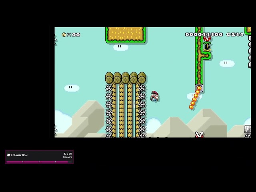Click the red piranha plant at top
This screenshot has width=256, height=192.
(x=207, y=43)
